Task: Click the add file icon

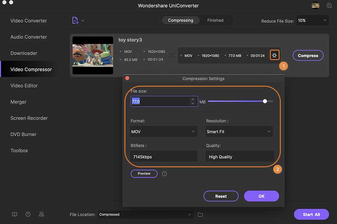Action: coord(75,21)
